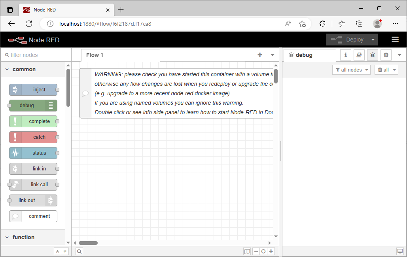Expand all palette categories
407x257 pixels.
[65, 251]
